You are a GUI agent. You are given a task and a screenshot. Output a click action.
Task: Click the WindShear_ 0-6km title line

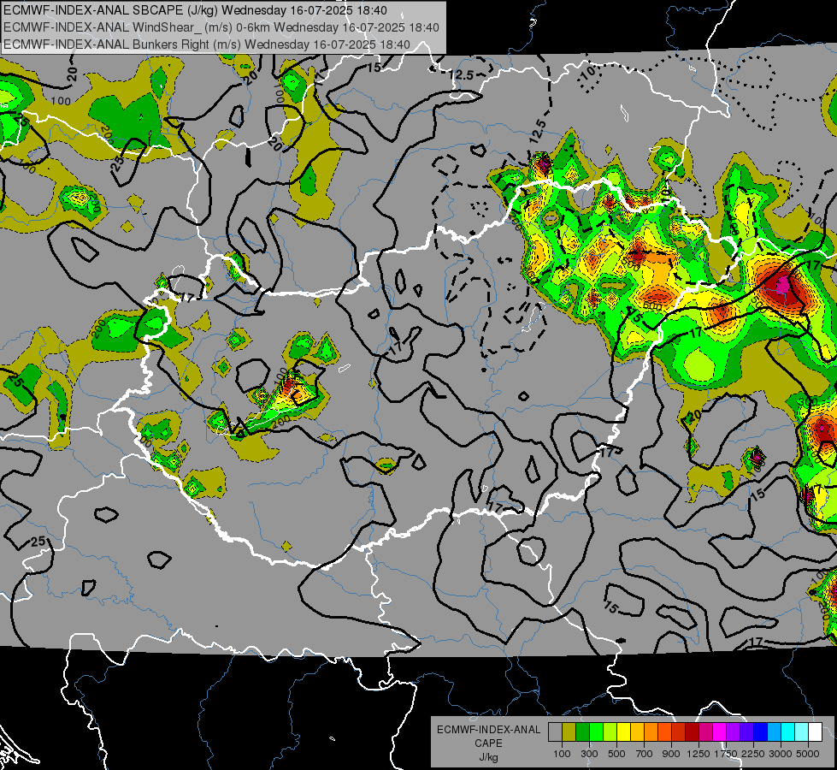[x=221, y=27]
